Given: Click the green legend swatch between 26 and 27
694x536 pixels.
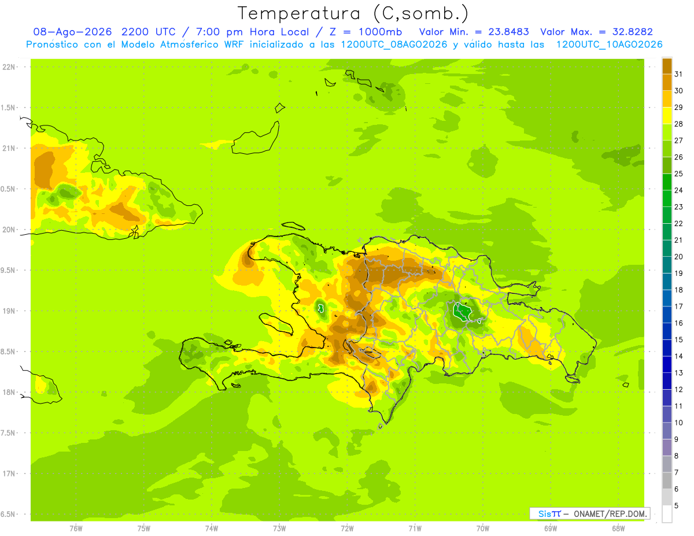Looking at the screenshot, I should tap(667, 149).
